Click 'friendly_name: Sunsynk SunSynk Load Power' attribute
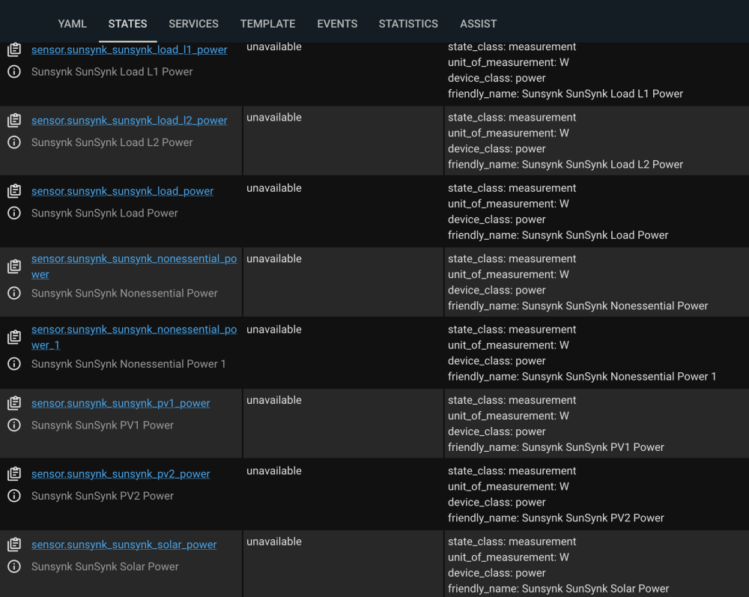 (x=558, y=235)
